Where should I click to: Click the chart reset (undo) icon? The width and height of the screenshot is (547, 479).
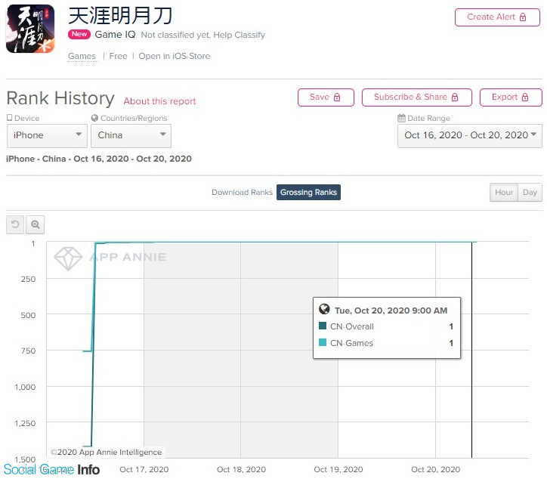pyautogui.click(x=15, y=224)
